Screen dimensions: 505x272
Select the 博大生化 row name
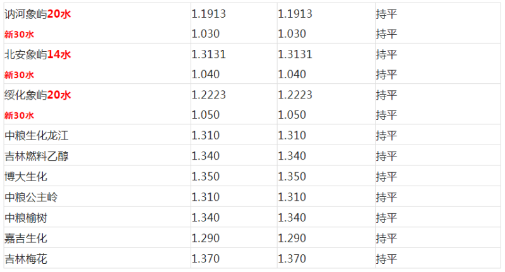click(26, 177)
